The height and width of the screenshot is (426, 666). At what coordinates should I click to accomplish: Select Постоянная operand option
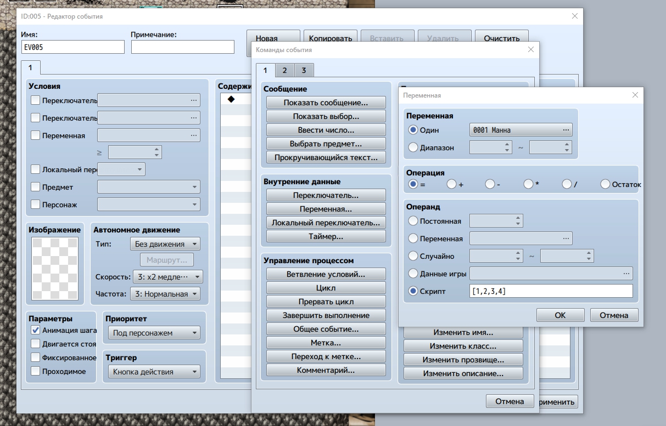pyautogui.click(x=413, y=221)
